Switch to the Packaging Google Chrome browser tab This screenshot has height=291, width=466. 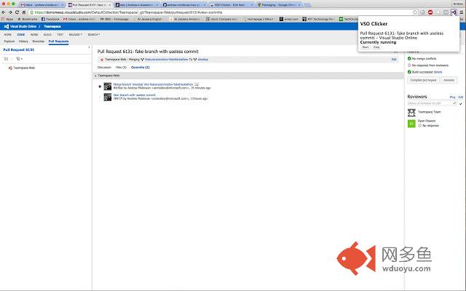(x=279, y=5)
